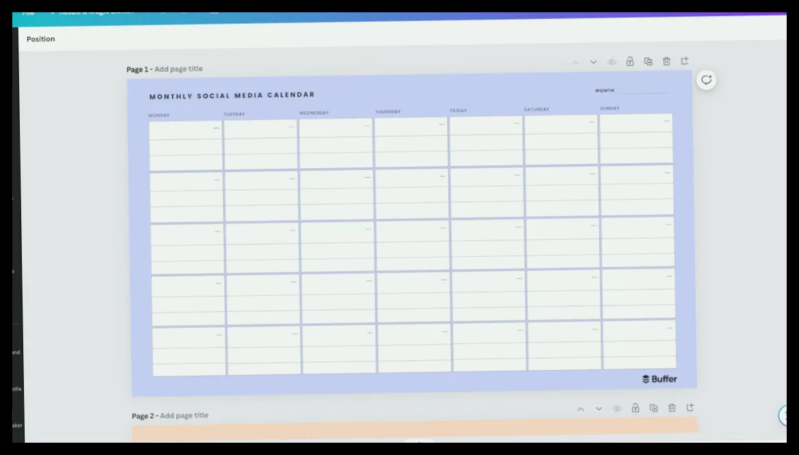This screenshot has width=799, height=455.
Task: Delete Page 1 with the trash icon
Action: pos(666,61)
